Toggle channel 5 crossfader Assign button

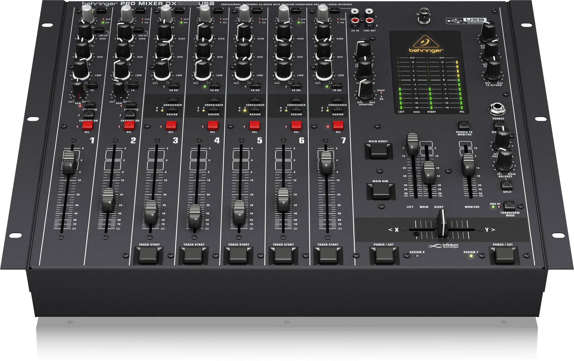coord(255,109)
